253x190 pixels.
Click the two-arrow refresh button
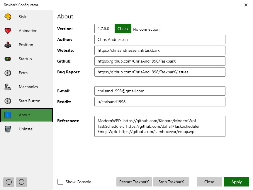pos(21,182)
